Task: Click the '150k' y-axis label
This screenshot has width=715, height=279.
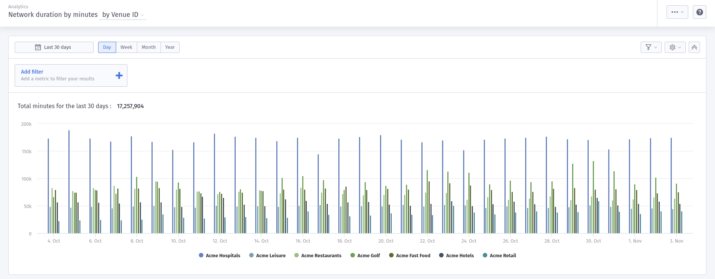Action: [26, 152]
